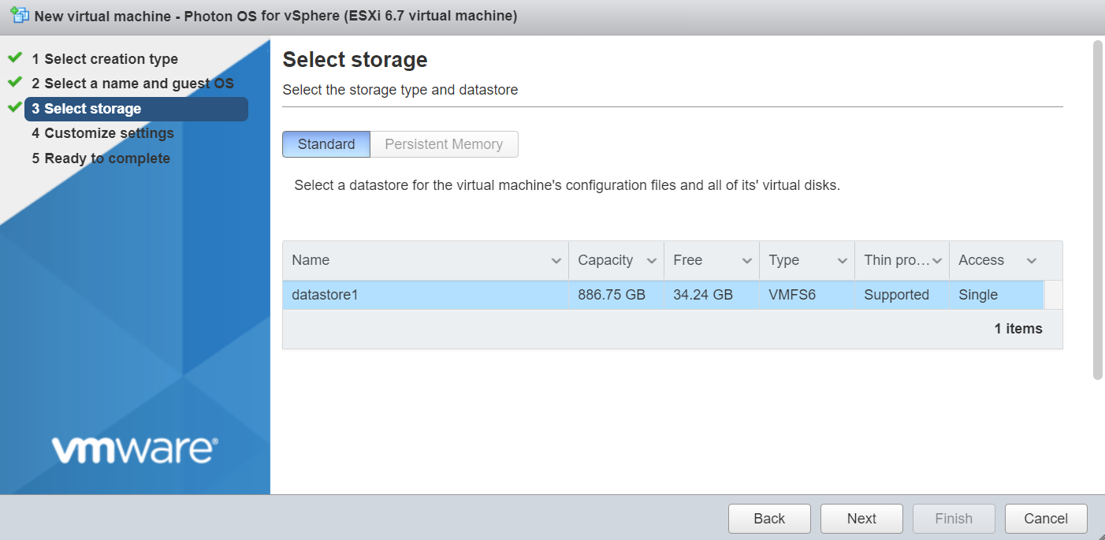Click the vertical scrollbar on the right
Screen dimensions: 1105x540
pyautogui.click(x=1097, y=210)
